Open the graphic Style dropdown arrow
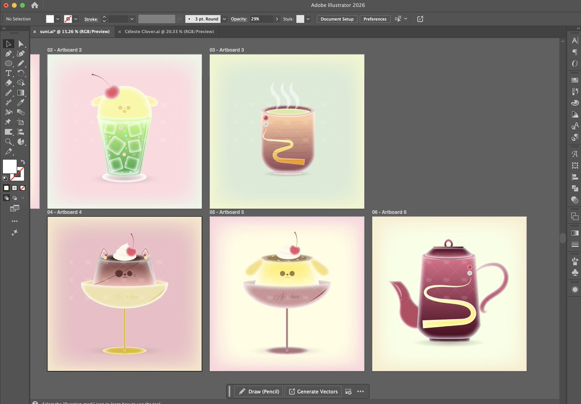Viewport: 581px width, 404px height. [308, 19]
